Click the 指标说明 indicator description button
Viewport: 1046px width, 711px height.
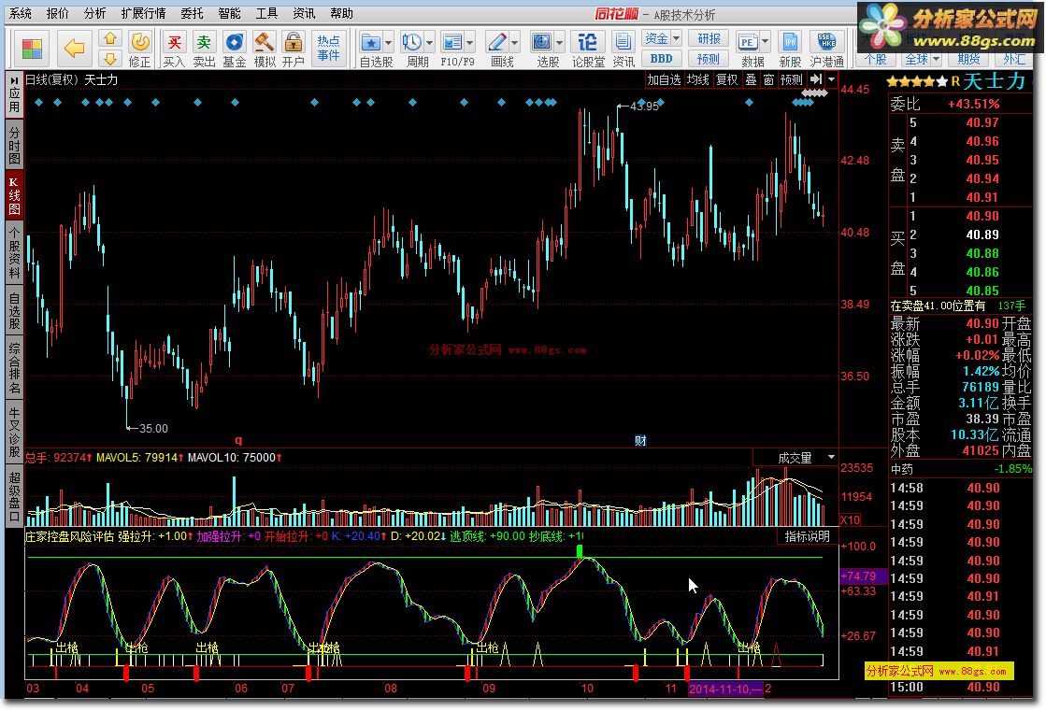click(808, 536)
